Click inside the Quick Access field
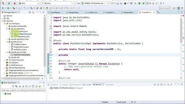 click(x=164, y=8)
